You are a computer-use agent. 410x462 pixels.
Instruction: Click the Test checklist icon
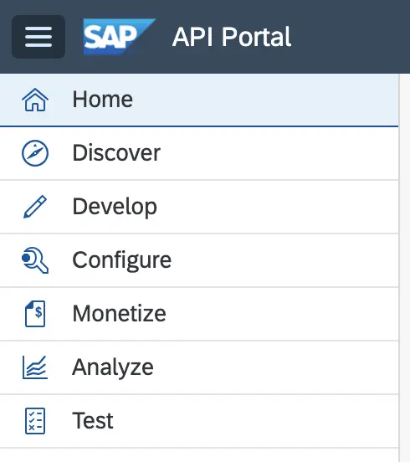tap(35, 421)
